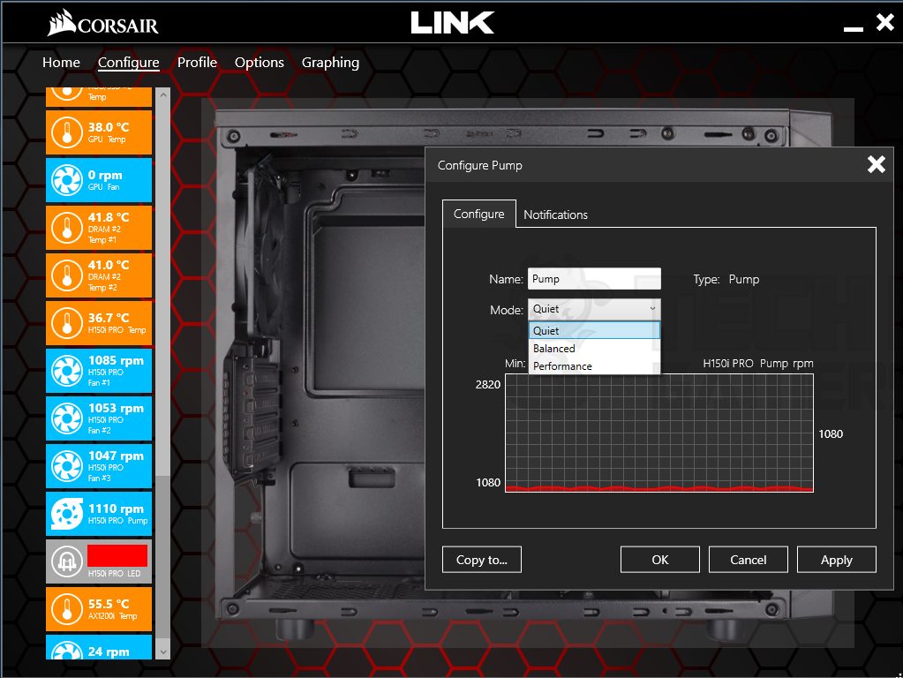Click the GPU Fan icon showing 0 rpm

(67, 180)
